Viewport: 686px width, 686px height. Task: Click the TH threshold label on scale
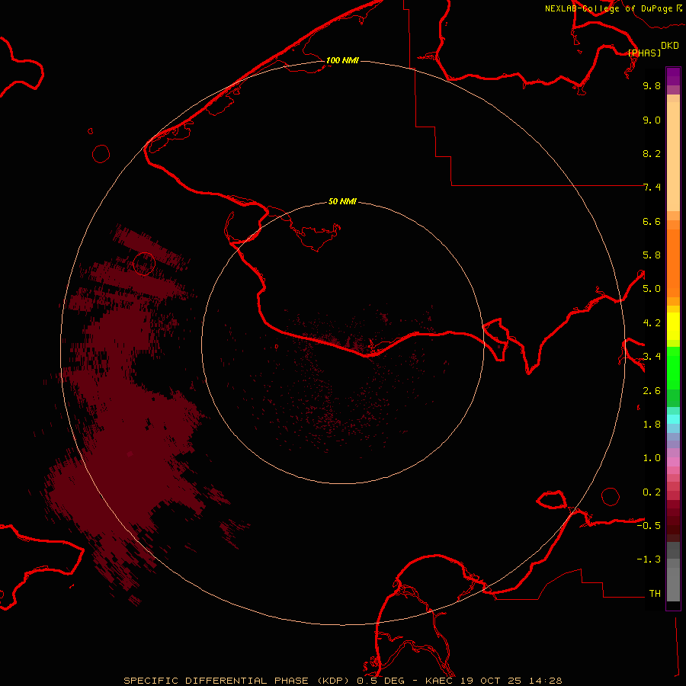pos(655,594)
